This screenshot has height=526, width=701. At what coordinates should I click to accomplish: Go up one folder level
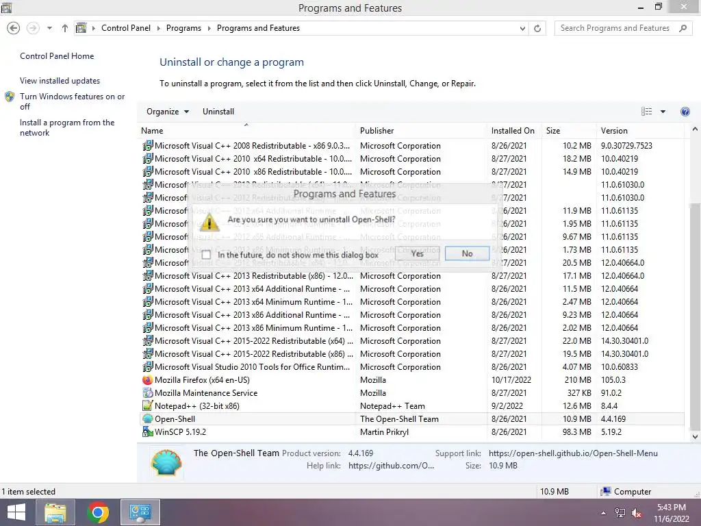[x=65, y=28]
